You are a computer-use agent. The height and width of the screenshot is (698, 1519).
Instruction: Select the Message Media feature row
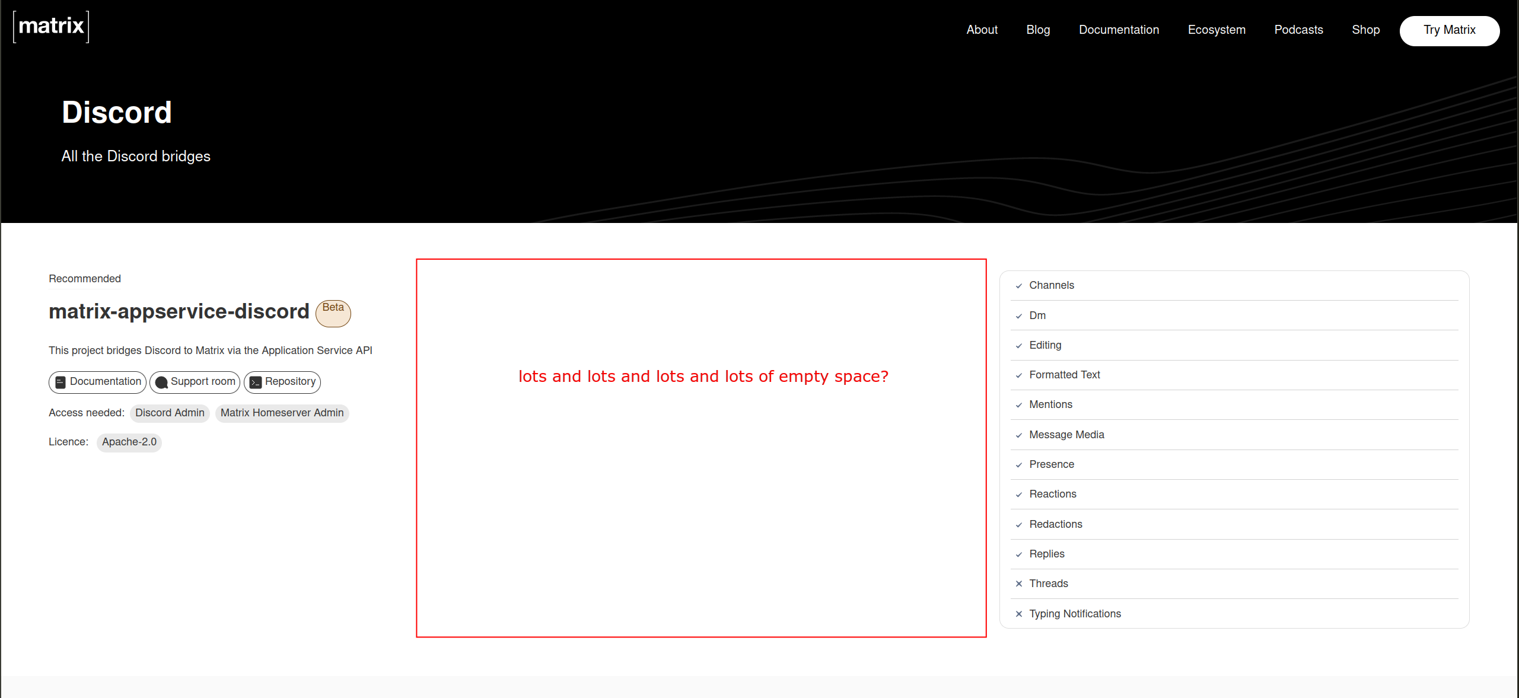[1066, 435]
